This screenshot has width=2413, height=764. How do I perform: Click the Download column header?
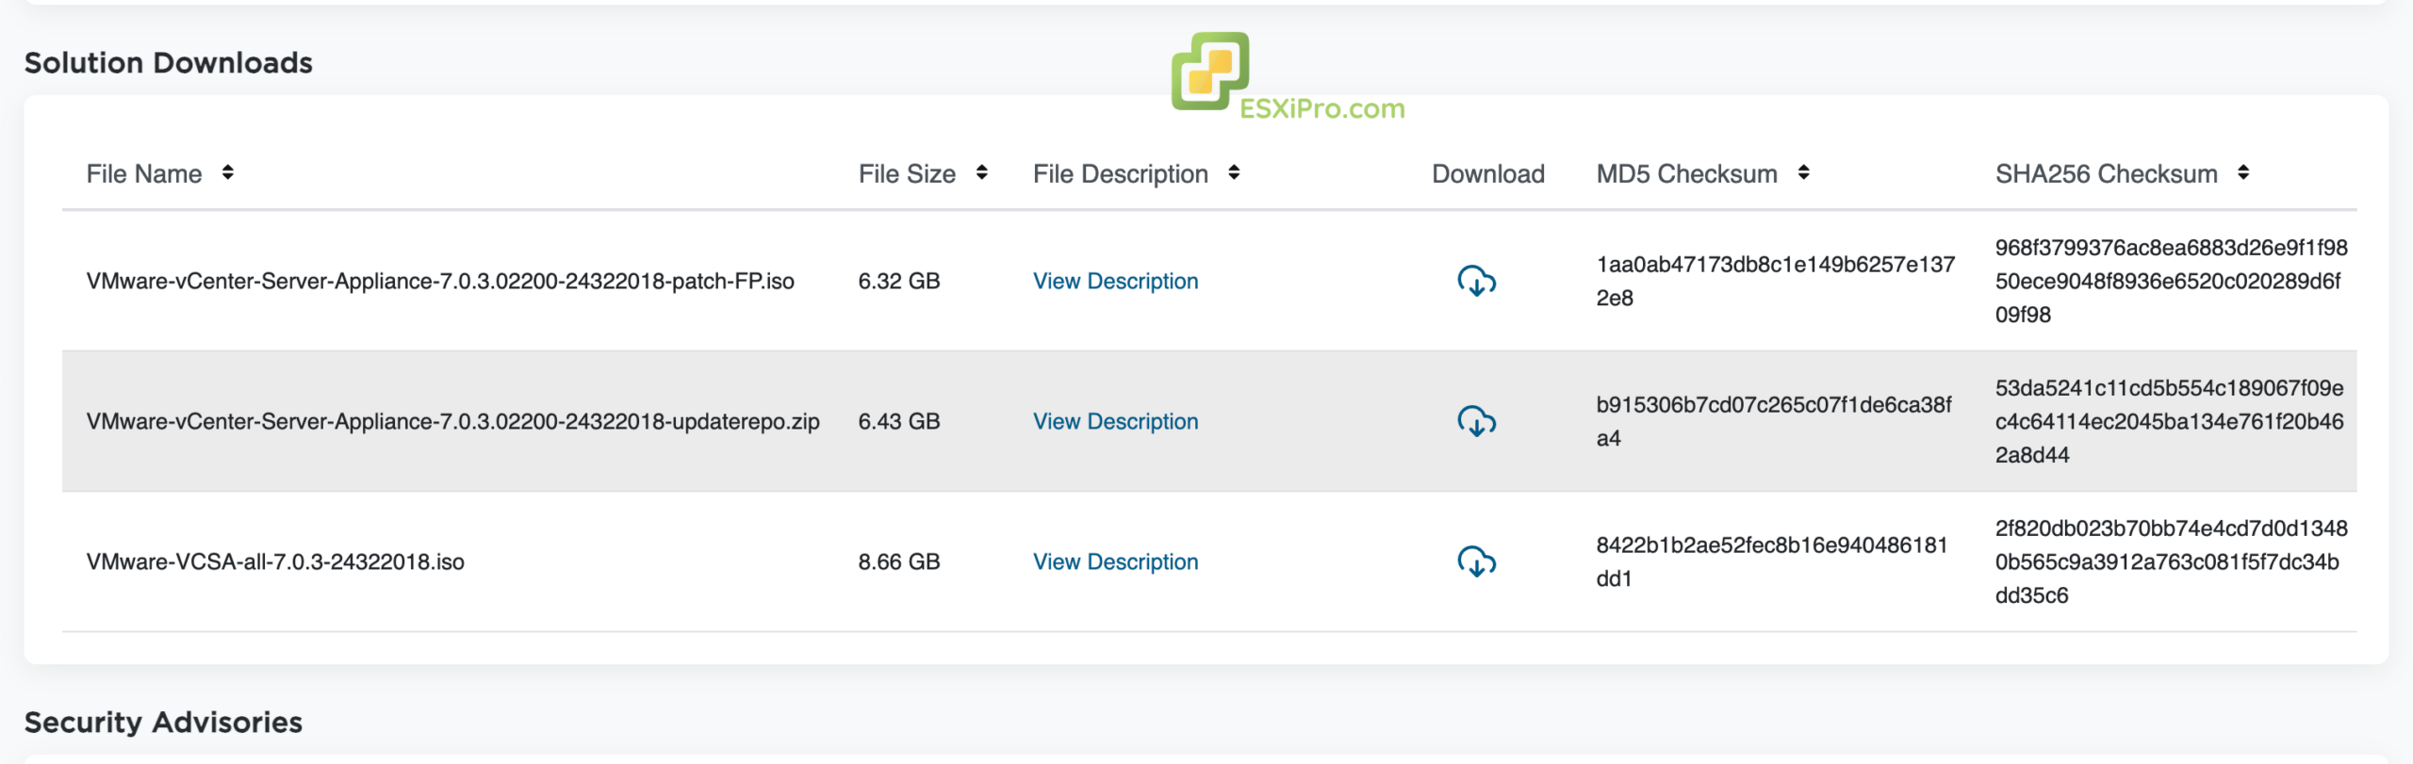[1487, 174]
